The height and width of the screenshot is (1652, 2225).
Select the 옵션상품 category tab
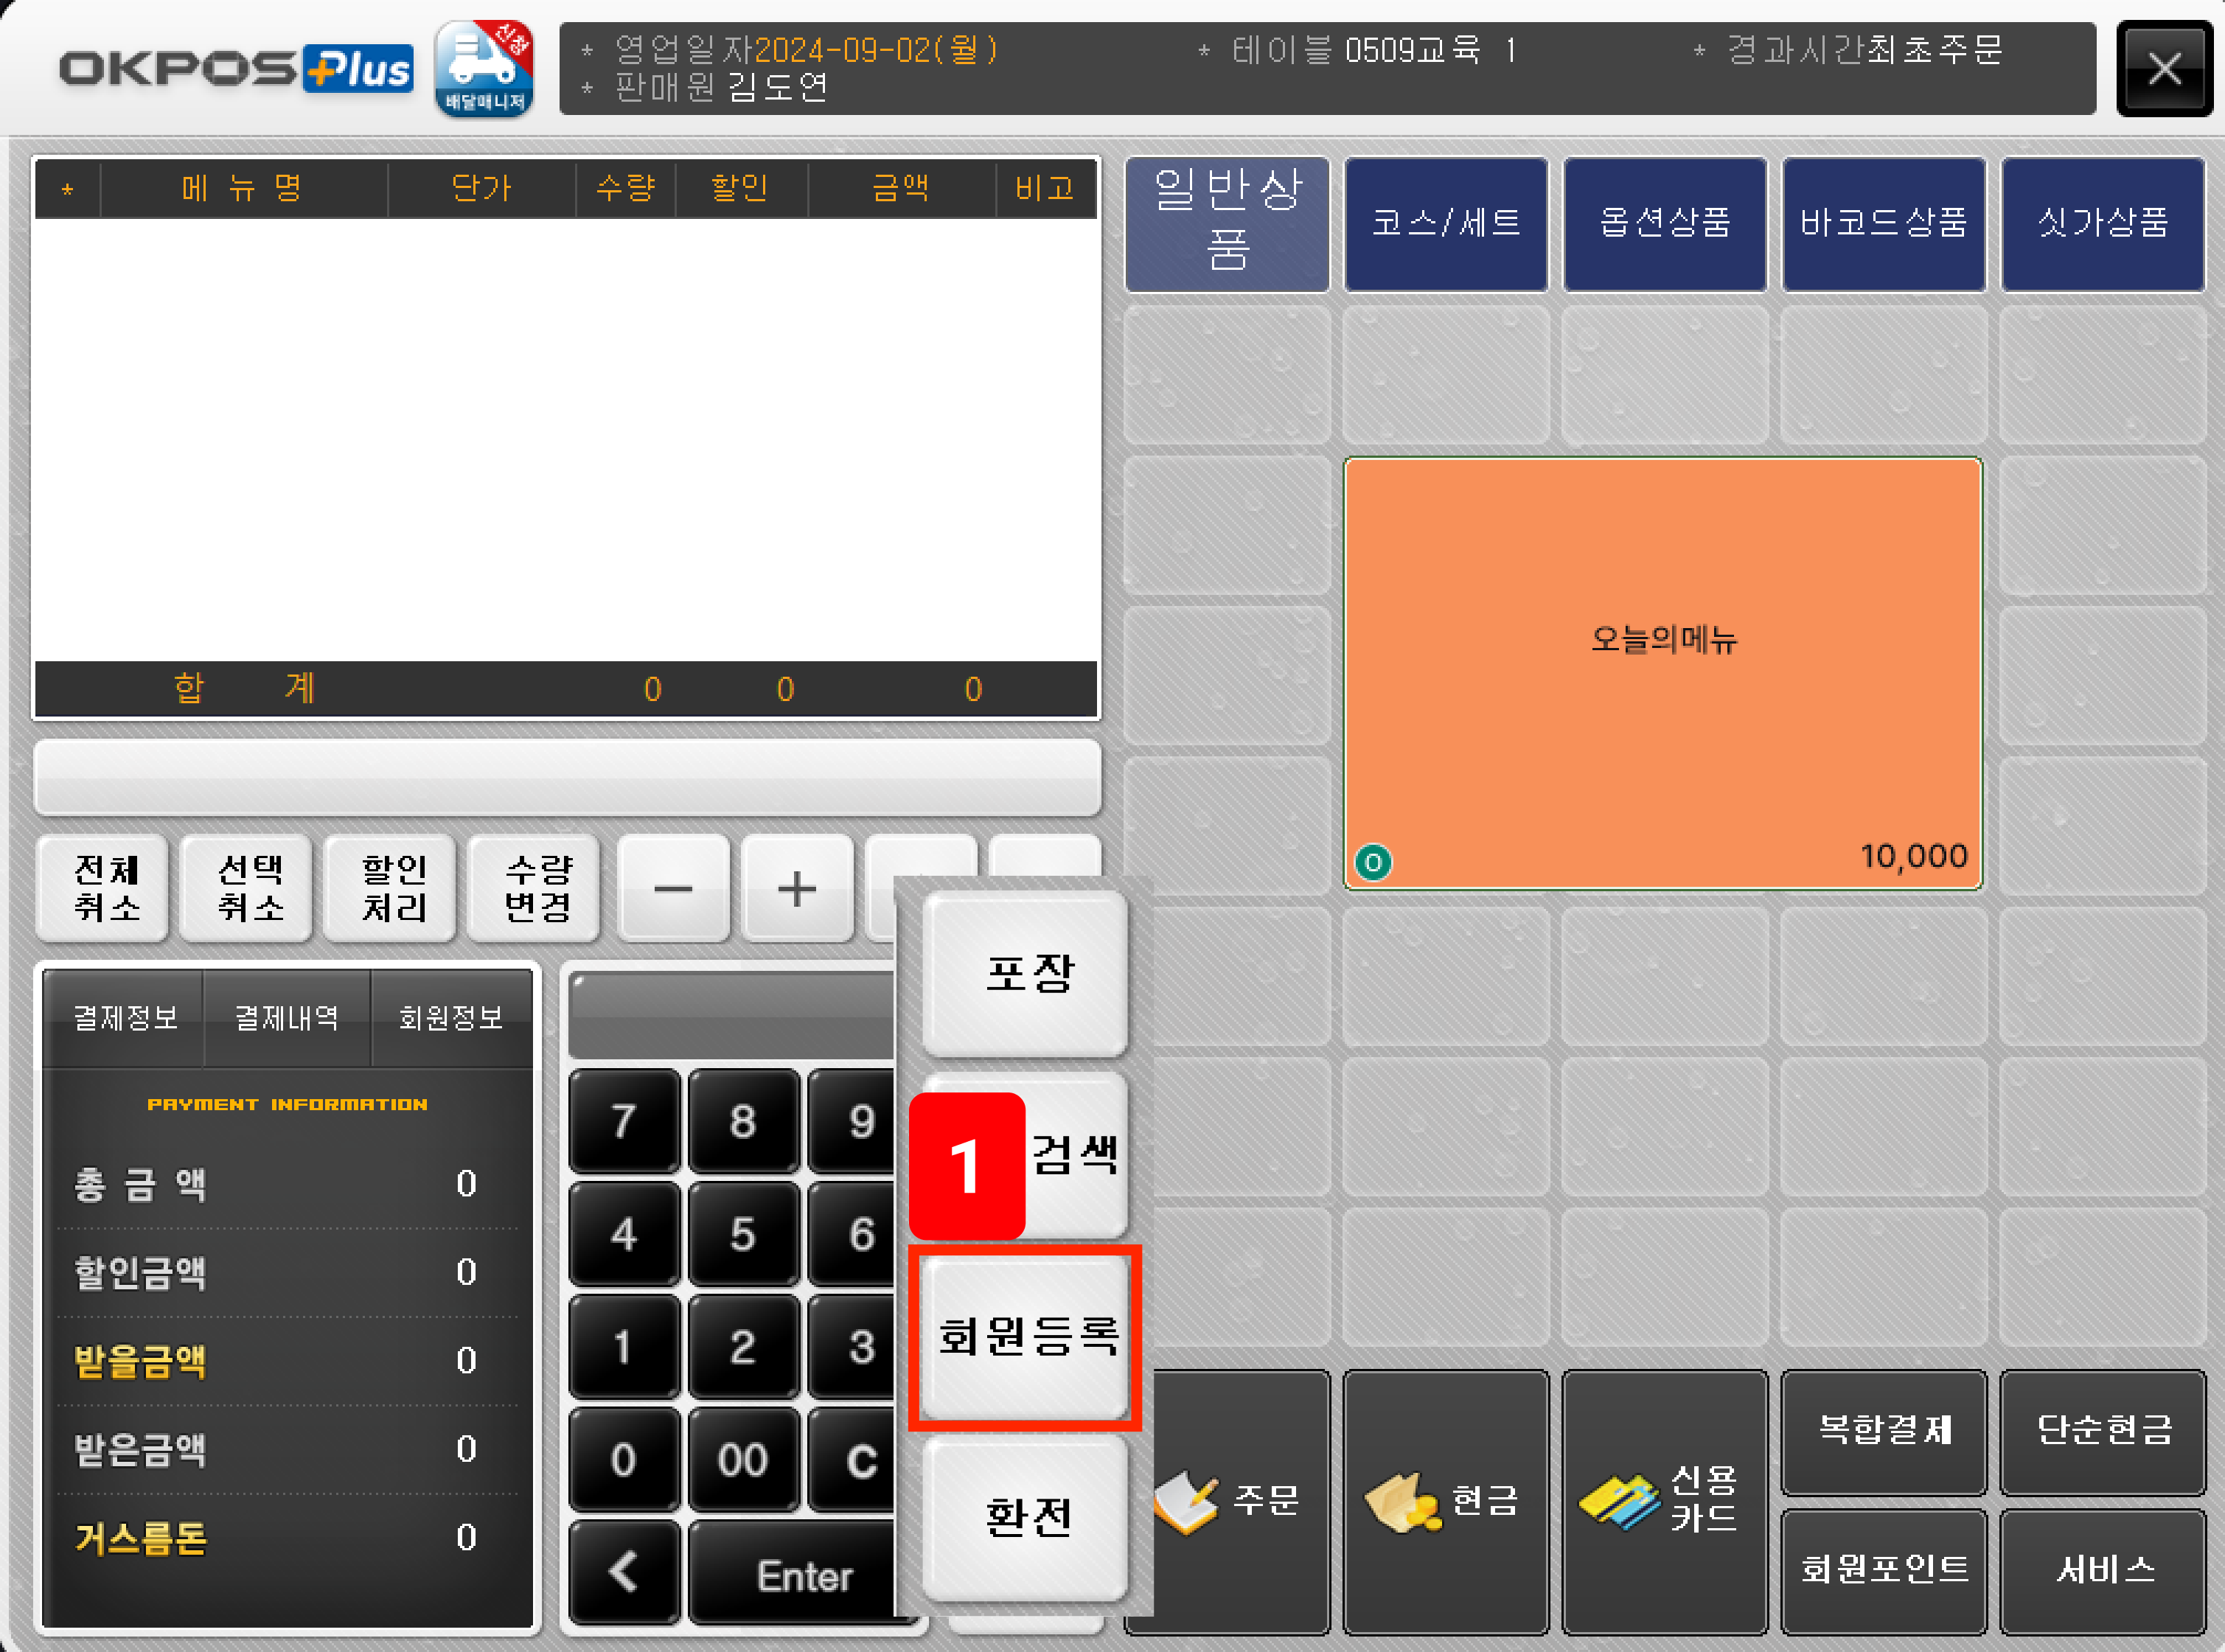1664,223
